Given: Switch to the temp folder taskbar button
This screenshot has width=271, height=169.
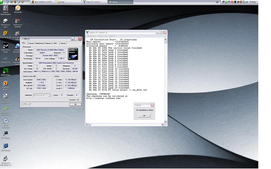Looking at the screenshot, I should [x=69, y=2].
